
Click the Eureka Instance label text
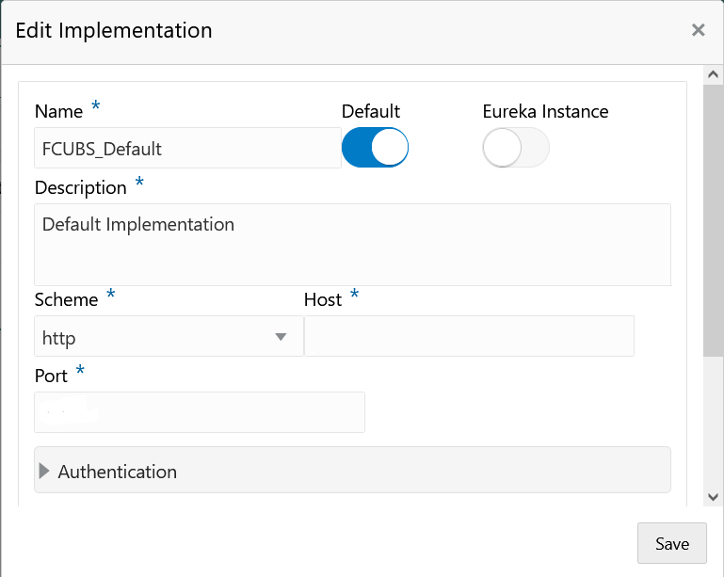pos(545,111)
